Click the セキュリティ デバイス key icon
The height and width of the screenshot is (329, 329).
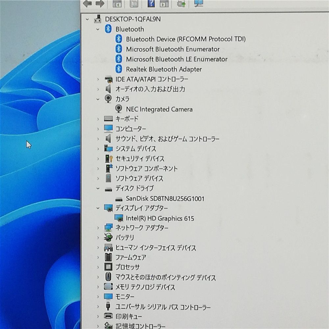pos(109,159)
